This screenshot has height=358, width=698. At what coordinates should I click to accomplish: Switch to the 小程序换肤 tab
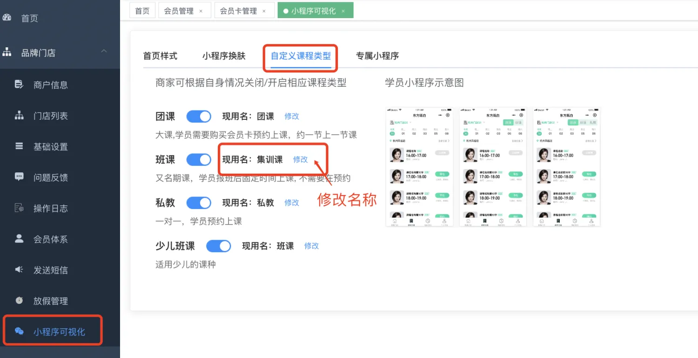[x=224, y=56]
